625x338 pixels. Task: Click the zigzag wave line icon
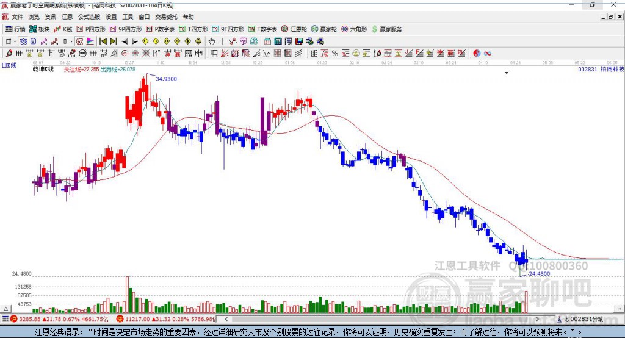pyautogui.click(x=267, y=53)
